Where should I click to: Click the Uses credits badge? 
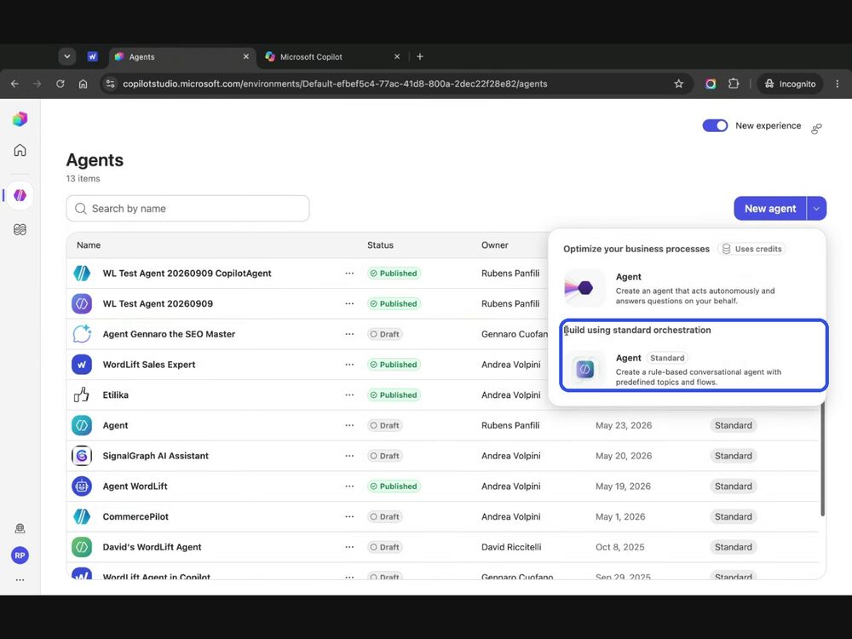(x=751, y=249)
